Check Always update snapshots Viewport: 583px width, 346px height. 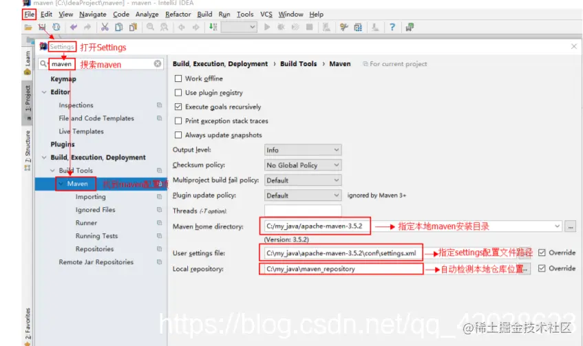(178, 135)
